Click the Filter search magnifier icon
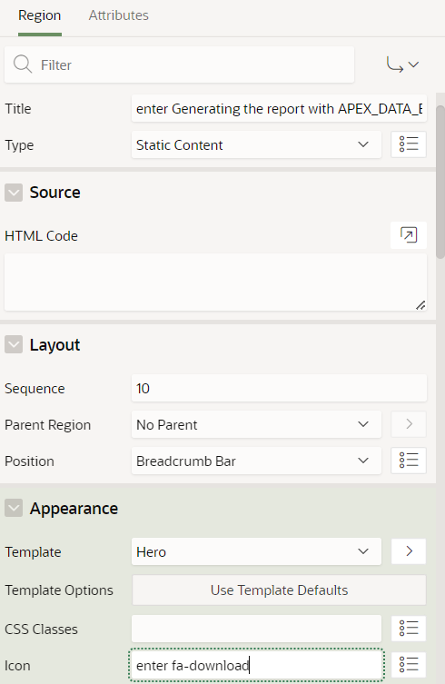Viewport: 445px width, 684px height. 22,64
